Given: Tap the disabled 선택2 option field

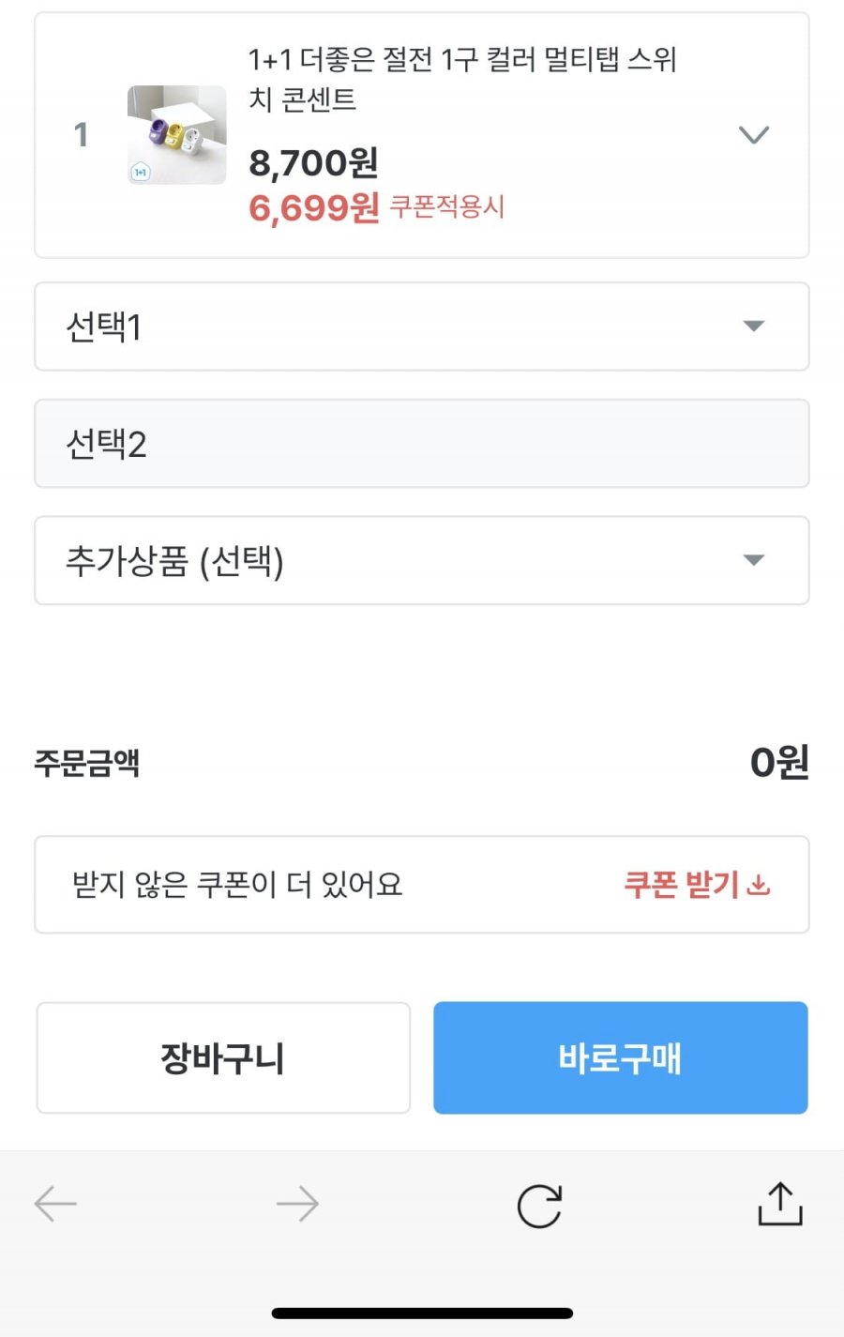Looking at the screenshot, I should pyautogui.click(x=422, y=444).
